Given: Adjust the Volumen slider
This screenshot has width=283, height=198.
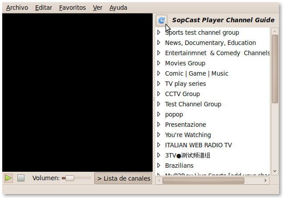Looking at the screenshot, I should click(69, 178).
